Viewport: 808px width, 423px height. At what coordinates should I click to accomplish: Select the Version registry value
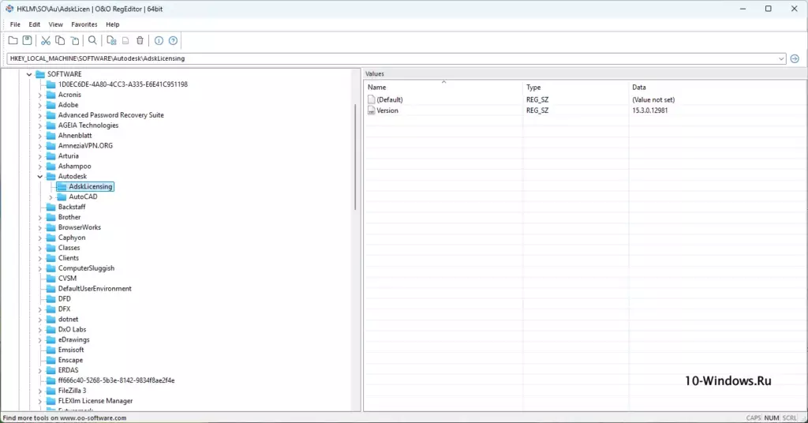387,110
